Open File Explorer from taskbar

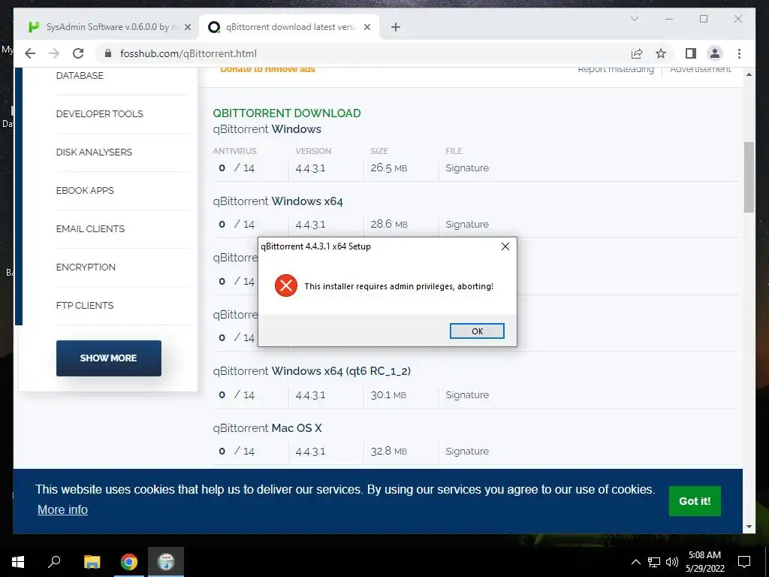tap(92, 562)
